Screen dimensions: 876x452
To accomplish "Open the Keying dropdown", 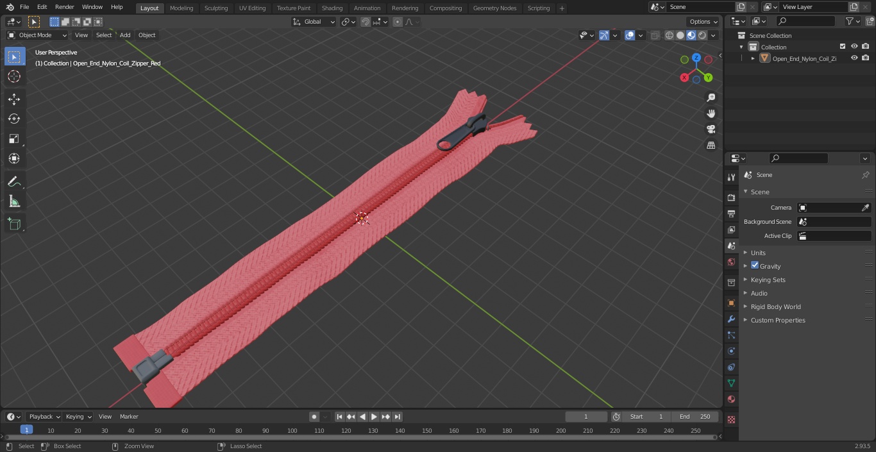I will [x=78, y=417].
